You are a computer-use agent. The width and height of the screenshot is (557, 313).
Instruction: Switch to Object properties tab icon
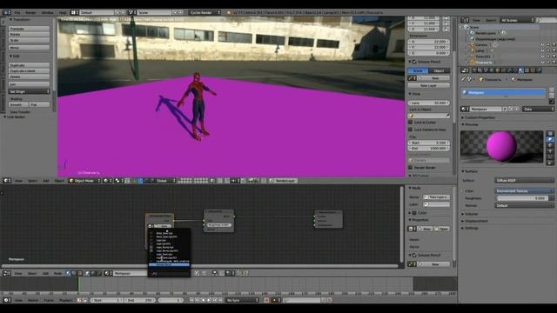498,70
